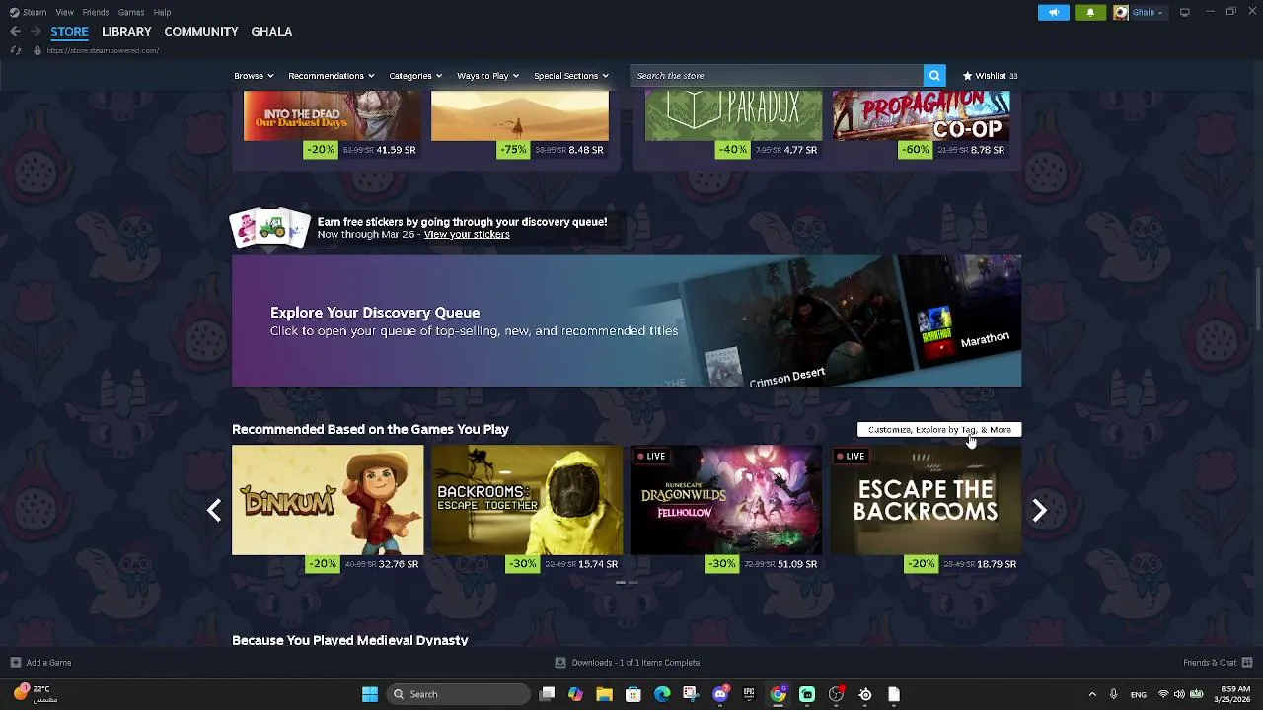Open Friends & Chat icon
The image size is (1263, 710).
pos(1247,663)
